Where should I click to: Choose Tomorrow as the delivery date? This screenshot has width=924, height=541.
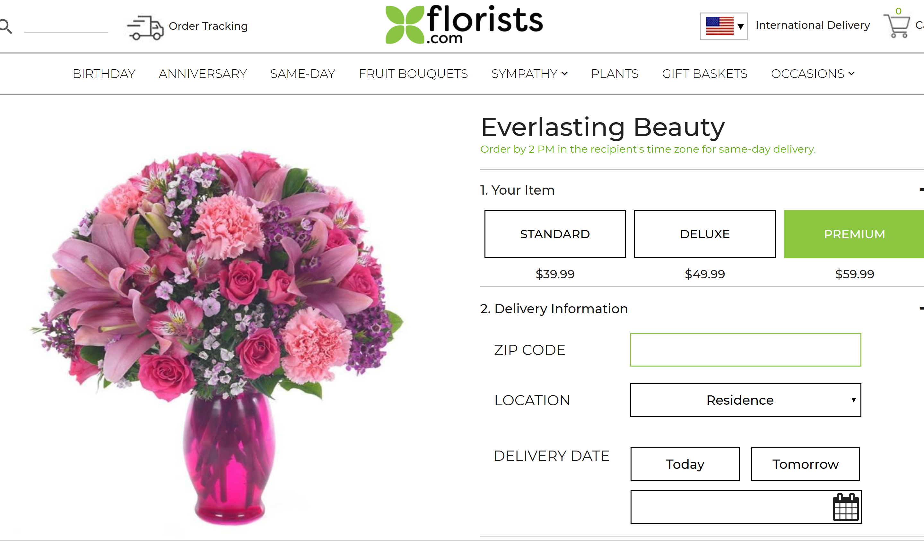pos(806,464)
